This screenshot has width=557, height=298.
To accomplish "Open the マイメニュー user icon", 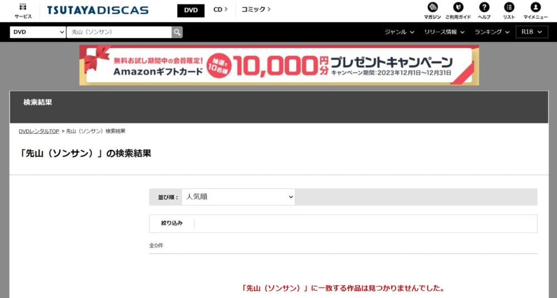I will click(x=535, y=11).
